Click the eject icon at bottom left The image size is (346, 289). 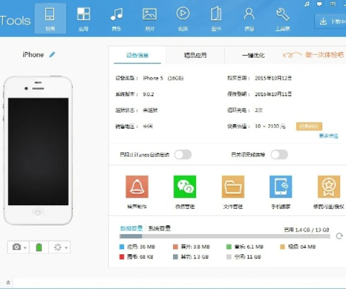8,282
